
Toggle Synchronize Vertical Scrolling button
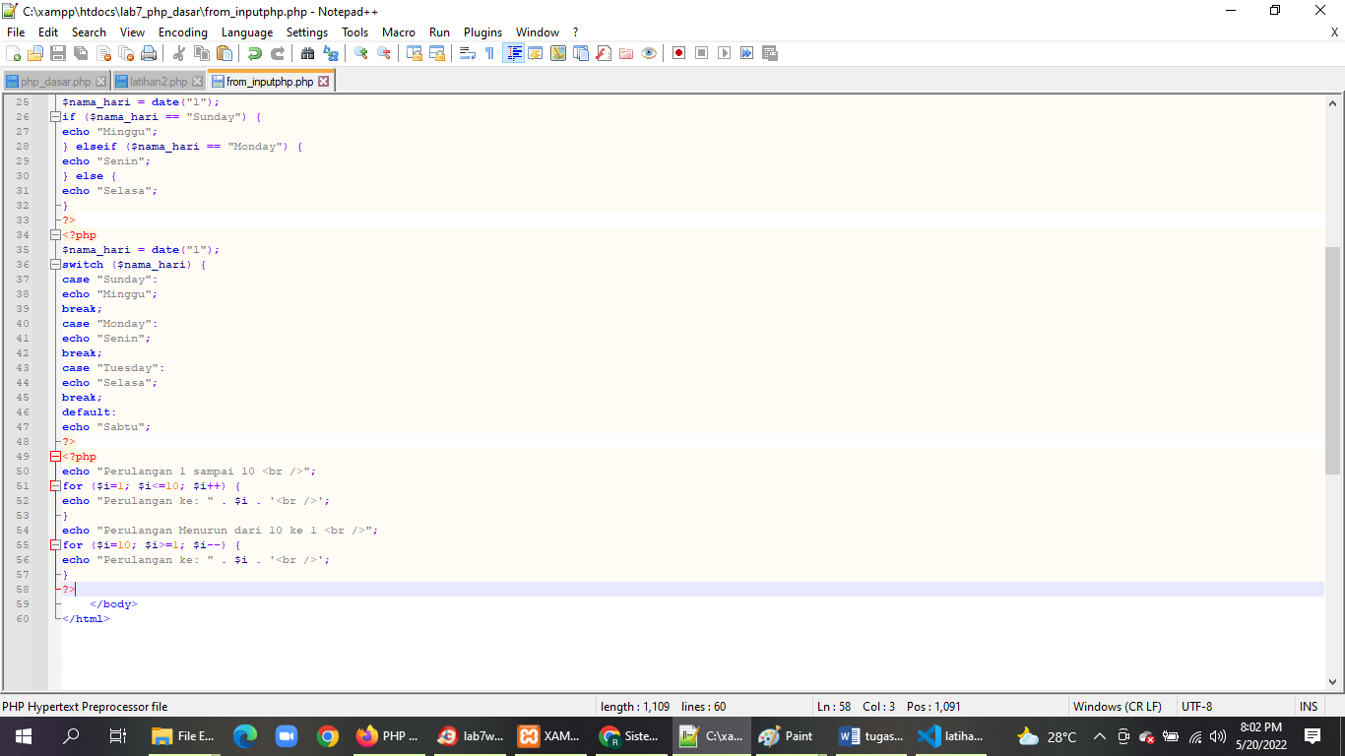click(x=415, y=53)
